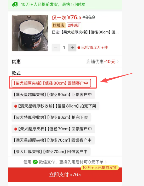Choose 柴犬超厚夹棉 值径70cm option
This screenshot has height=186, width=144.
coord(53,129)
